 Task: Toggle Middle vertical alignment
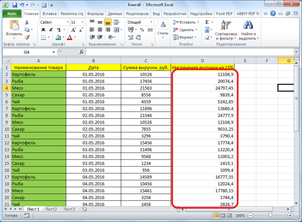coord(100,22)
